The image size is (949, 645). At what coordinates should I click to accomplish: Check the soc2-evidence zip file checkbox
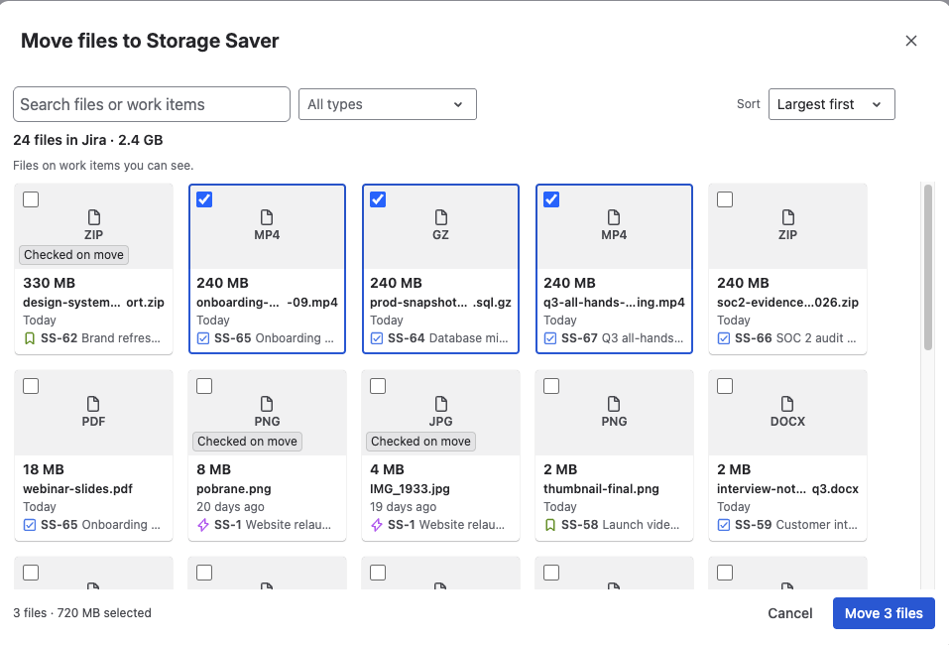tap(725, 199)
